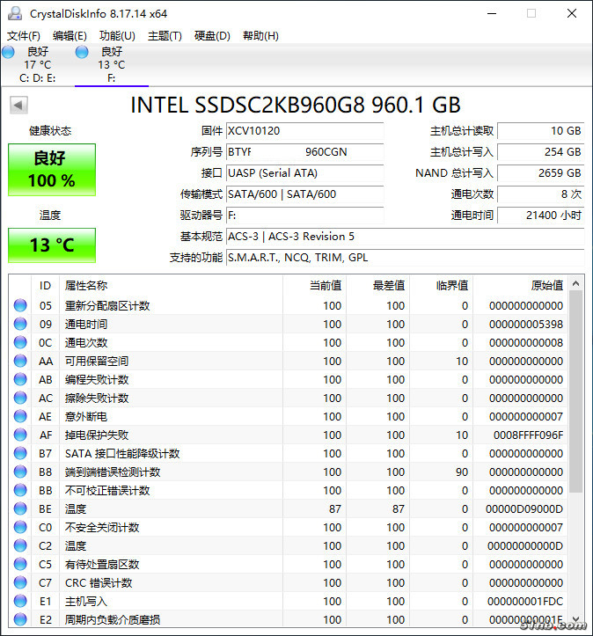Open the 主题(T) menu

click(165, 36)
